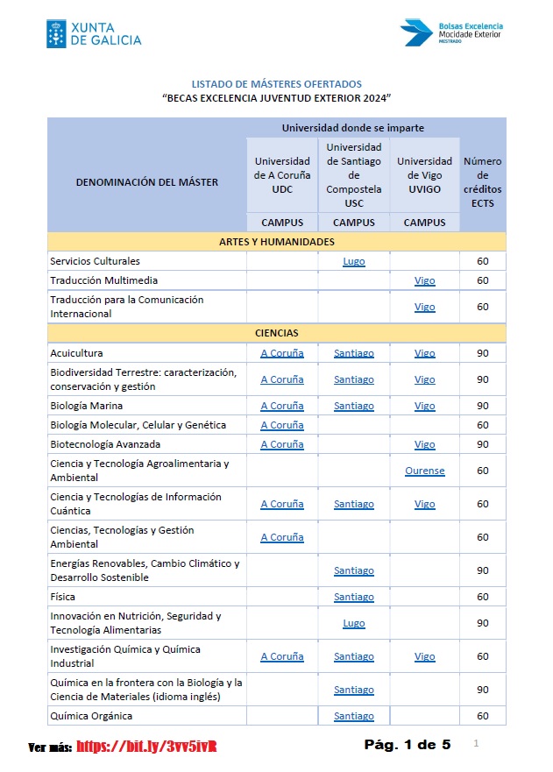This screenshot has width=553, height=772.
Task: Click Vigo link for Biotecnología Avanzada
Action: click(424, 444)
